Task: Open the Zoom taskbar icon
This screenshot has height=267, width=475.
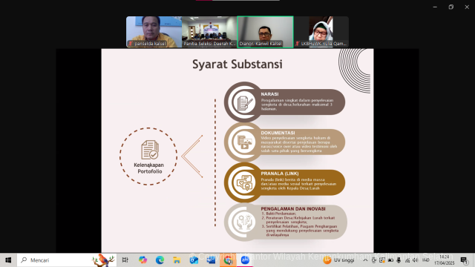Action: [245, 260]
